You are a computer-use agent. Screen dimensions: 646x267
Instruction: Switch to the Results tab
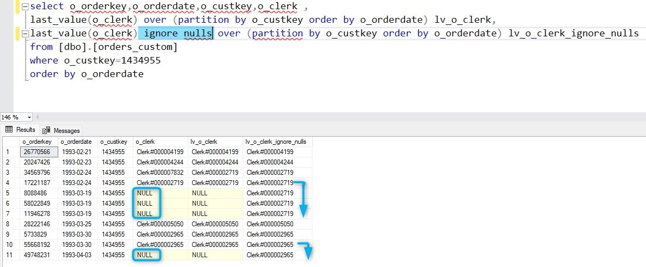tap(21, 129)
